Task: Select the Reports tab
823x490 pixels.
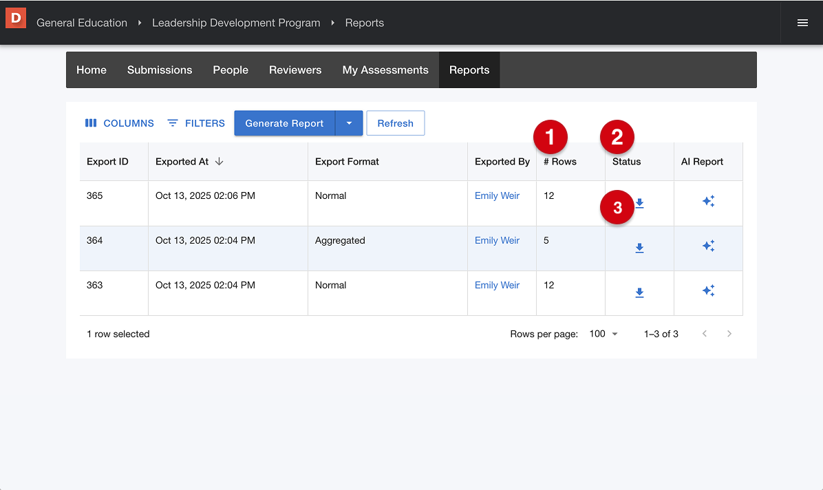Action: coord(469,70)
